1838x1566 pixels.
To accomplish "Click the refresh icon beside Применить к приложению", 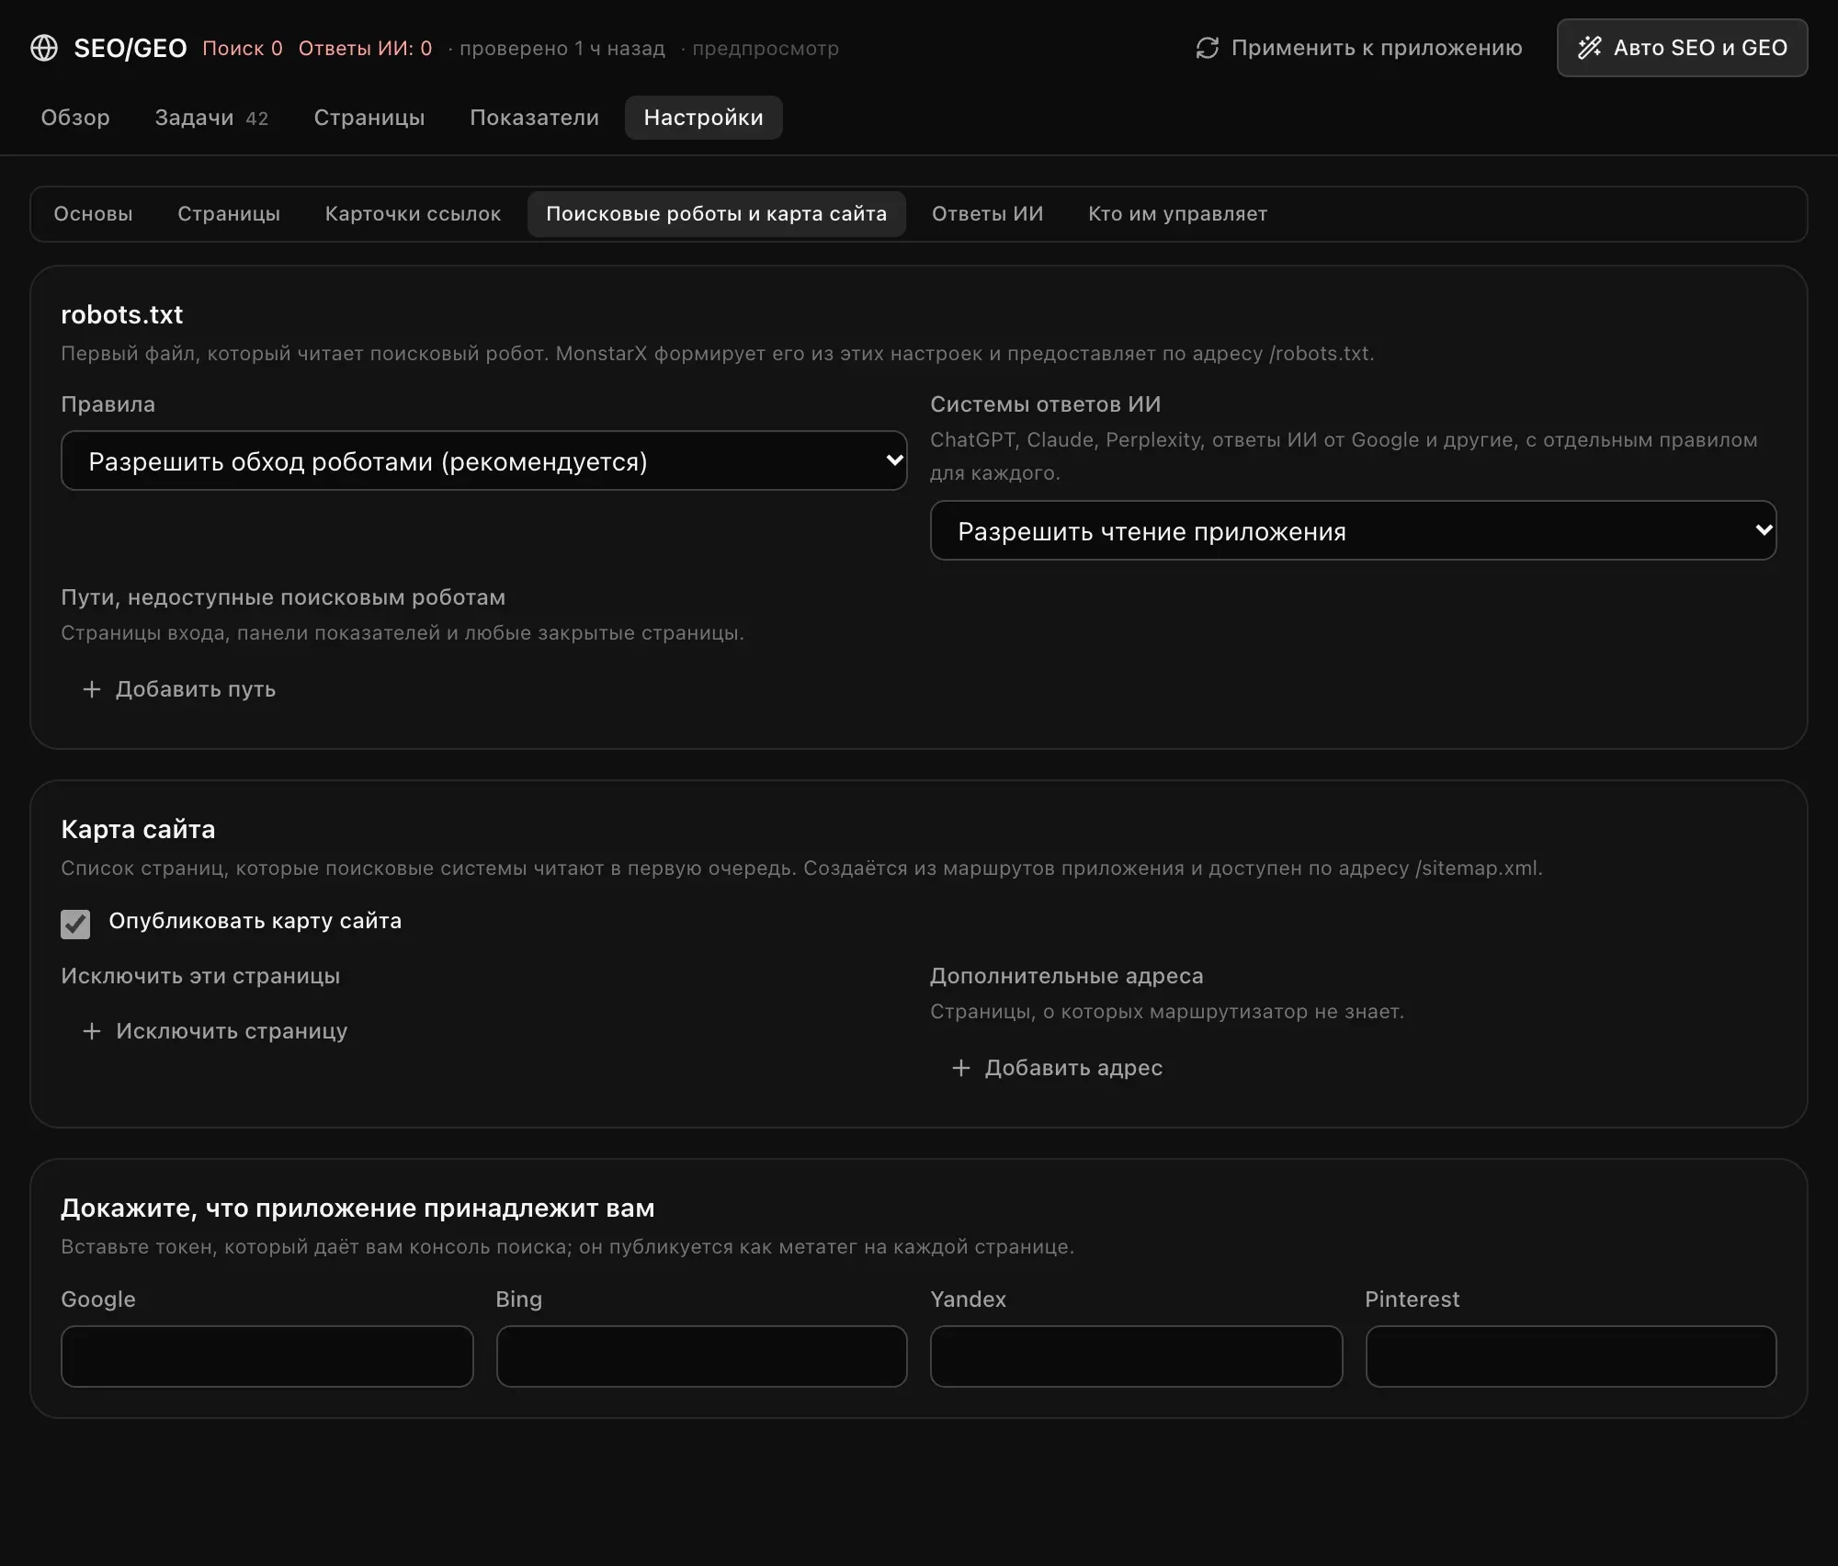I will pos(1207,48).
